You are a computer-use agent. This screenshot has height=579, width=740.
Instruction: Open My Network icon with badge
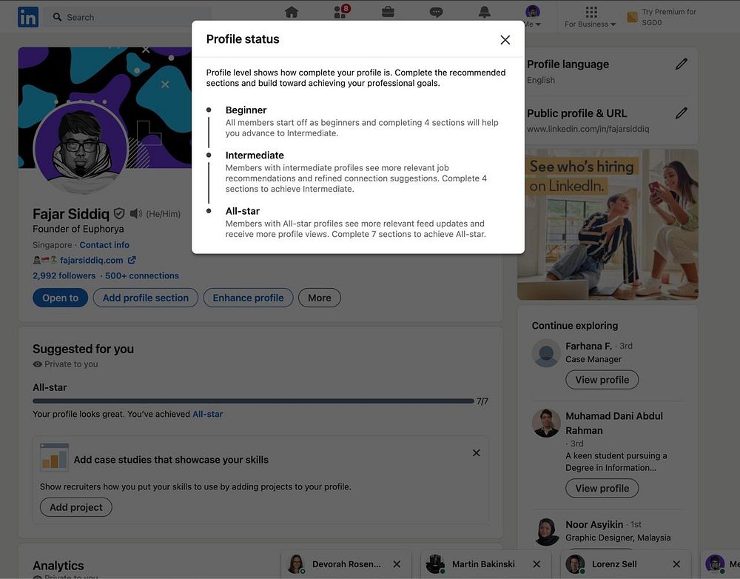(342, 11)
